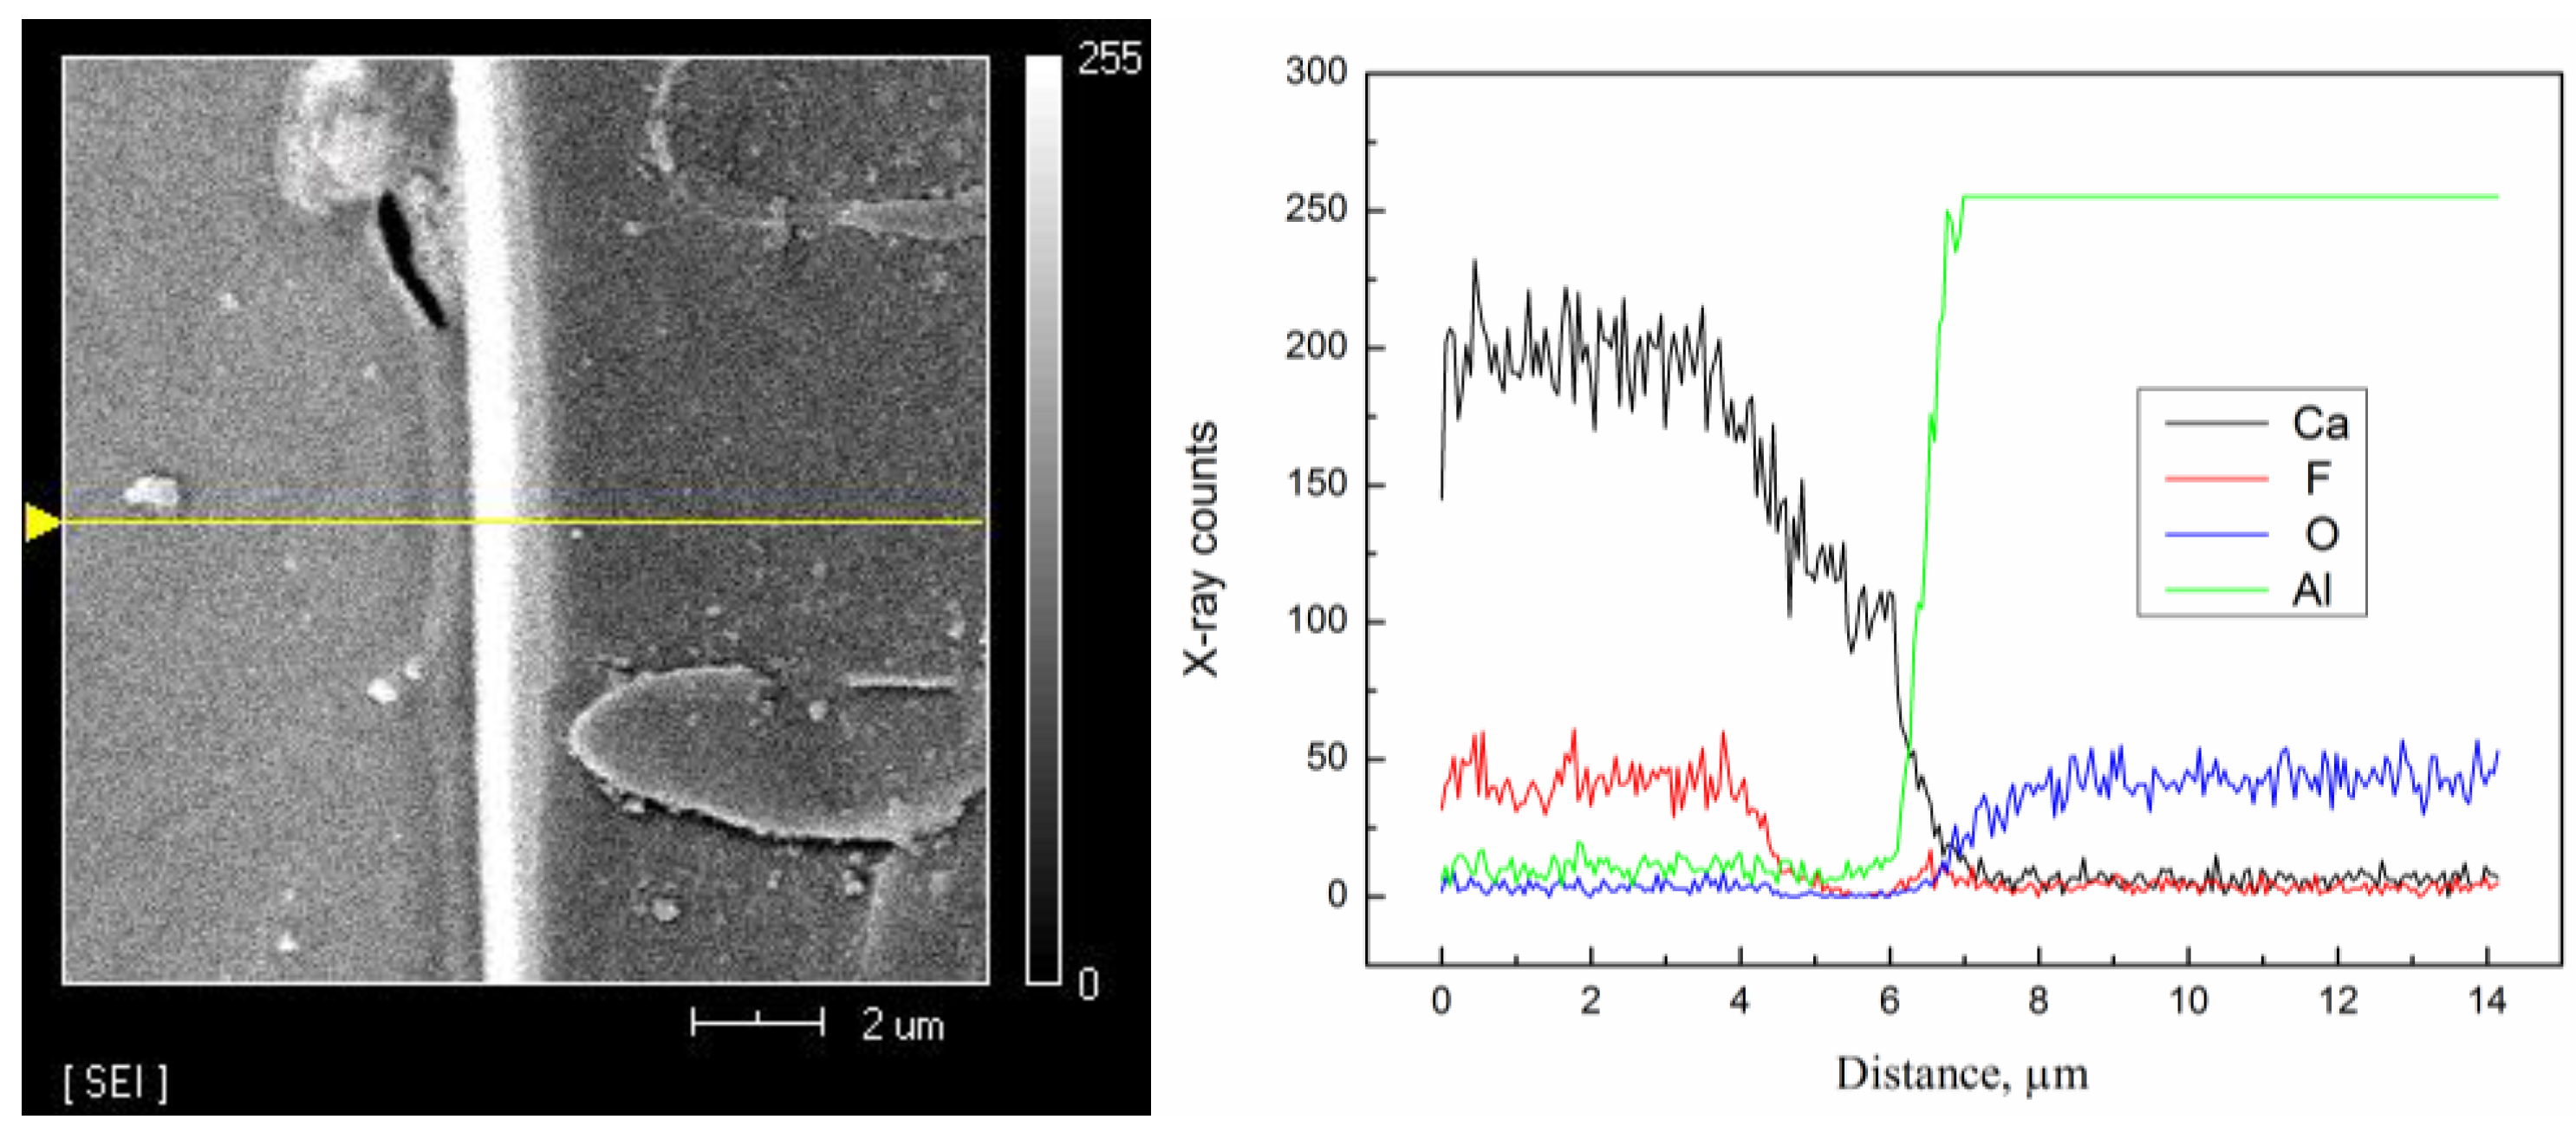Select the Ca legend entry
Image resolution: width=2576 pixels, height=1139 pixels.
click(x=2320, y=424)
